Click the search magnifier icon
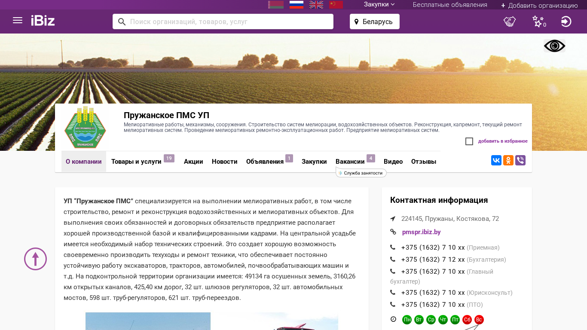 122,21
